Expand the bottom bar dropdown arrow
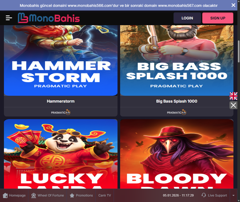 pos(233,195)
